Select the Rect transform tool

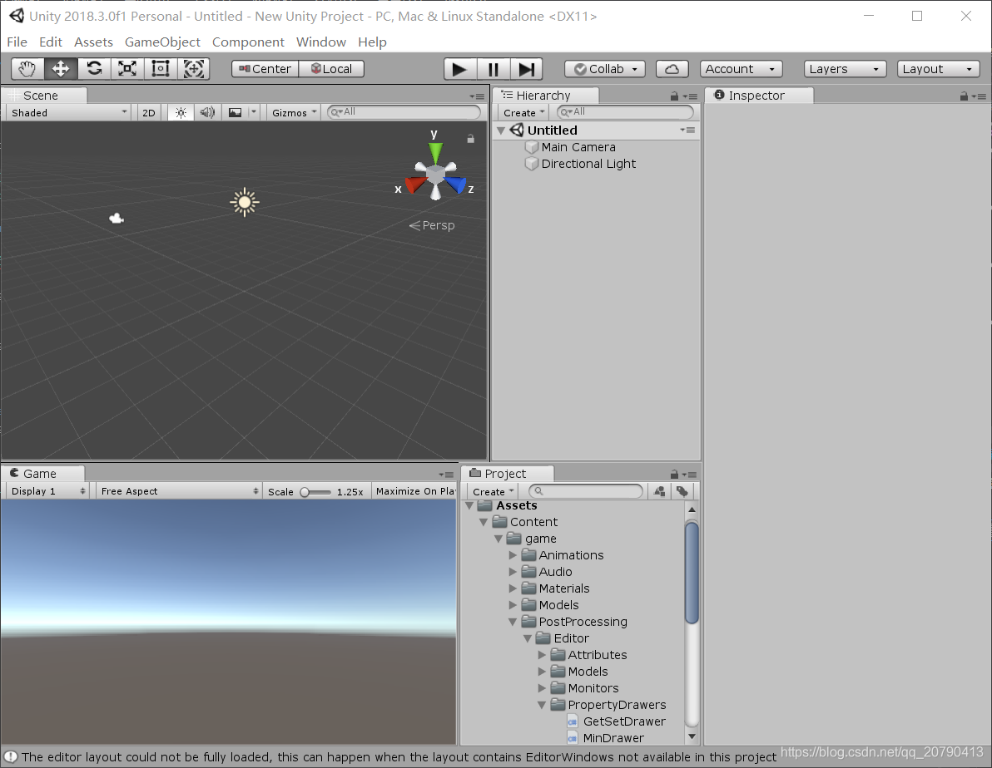[161, 68]
